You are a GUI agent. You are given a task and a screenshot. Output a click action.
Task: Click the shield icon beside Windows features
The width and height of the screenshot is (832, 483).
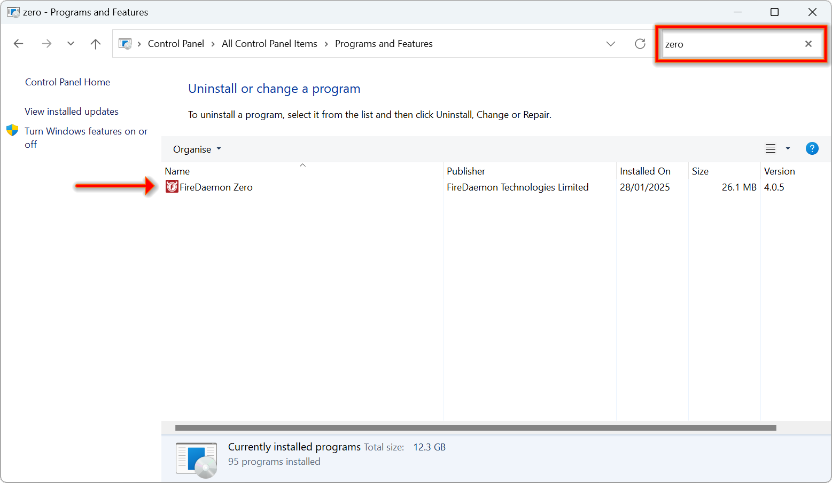(x=12, y=130)
